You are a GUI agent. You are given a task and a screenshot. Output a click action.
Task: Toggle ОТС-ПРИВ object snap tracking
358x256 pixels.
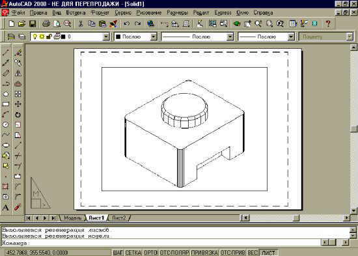(232, 253)
